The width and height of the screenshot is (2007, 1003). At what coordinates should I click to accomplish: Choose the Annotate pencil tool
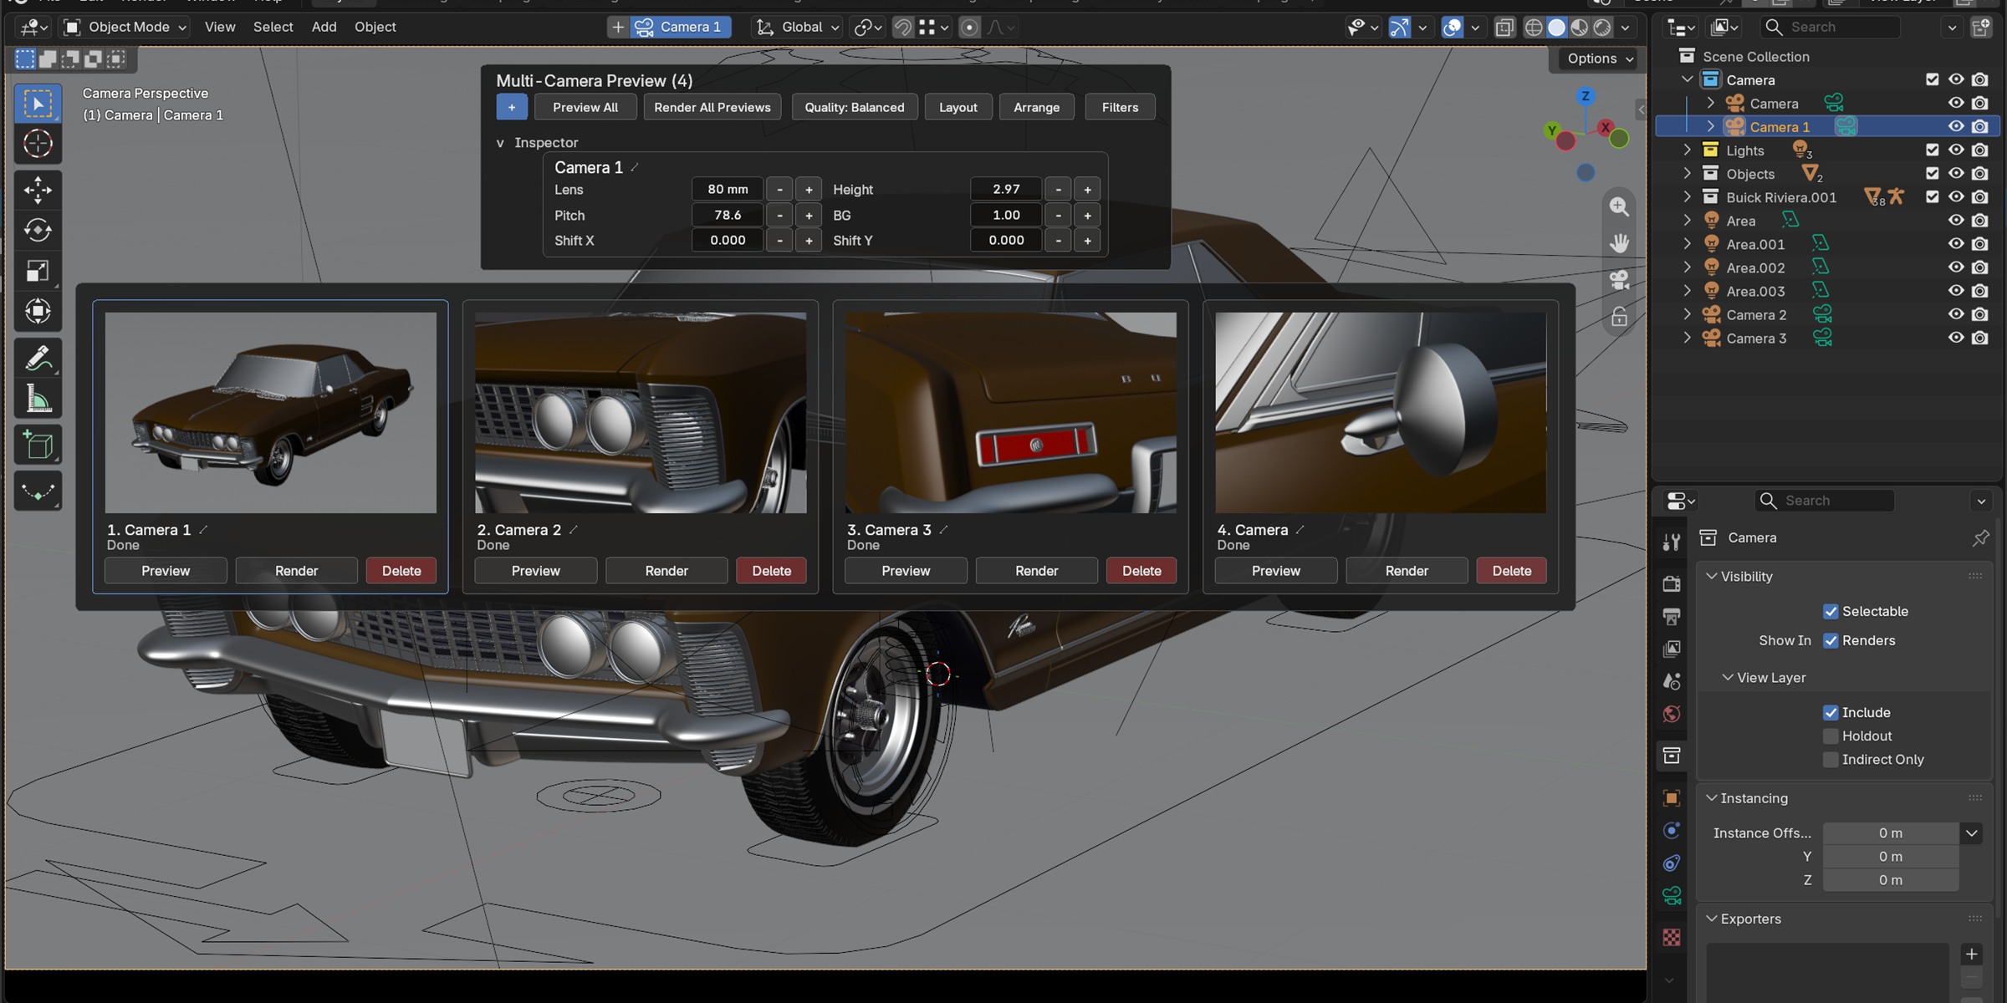click(x=38, y=359)
